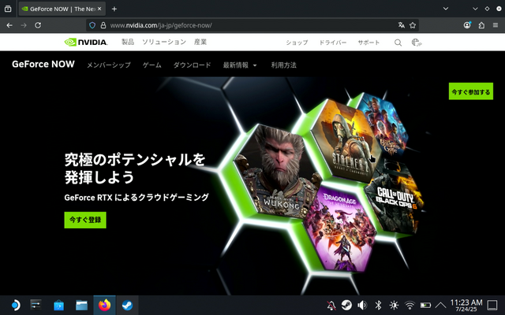
Task: Click the Steam tray icon
Action: pos(346,305)
